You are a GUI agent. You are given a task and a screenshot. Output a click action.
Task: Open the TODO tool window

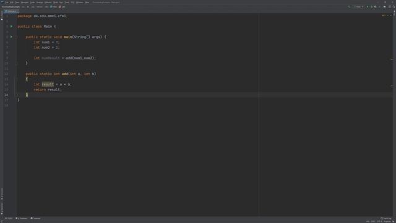(9, 218)
